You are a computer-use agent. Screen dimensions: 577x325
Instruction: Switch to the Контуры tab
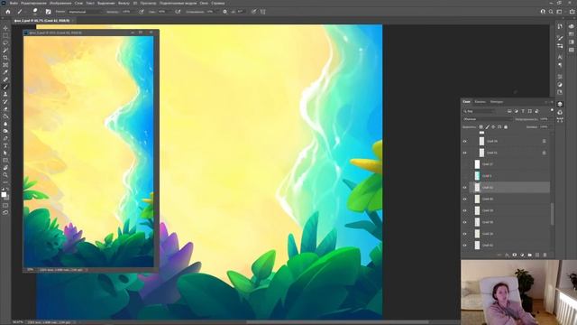click(497, 102)
